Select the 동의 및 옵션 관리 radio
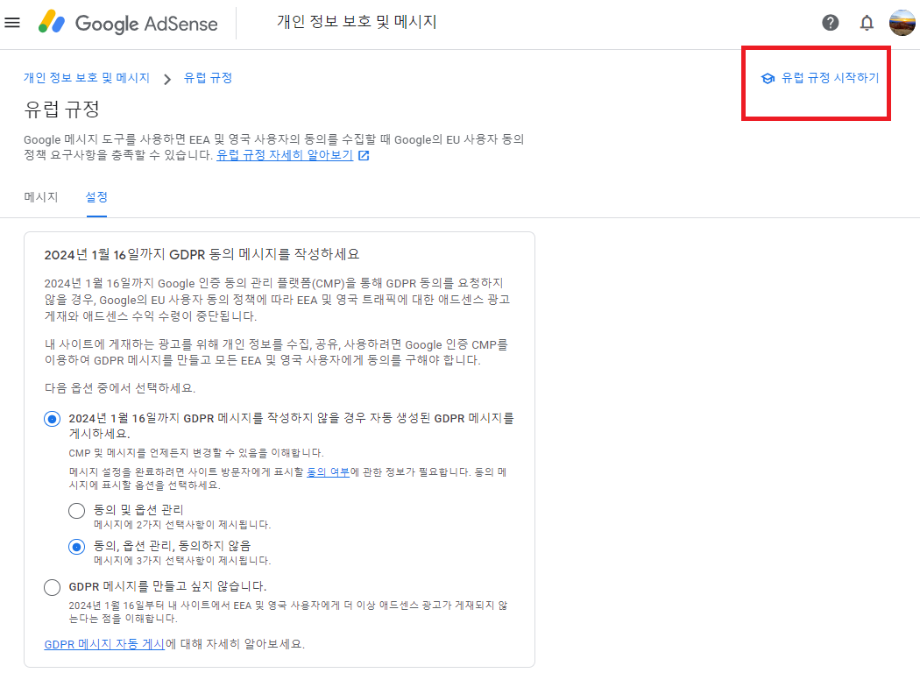The width and height of the screenshot is (920, 673). coord(77,511)
